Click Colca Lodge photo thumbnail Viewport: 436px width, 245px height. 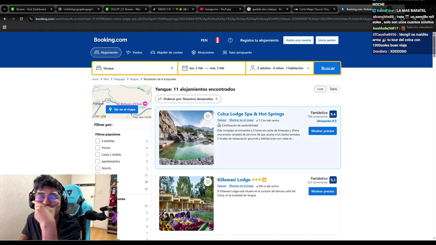186,137
